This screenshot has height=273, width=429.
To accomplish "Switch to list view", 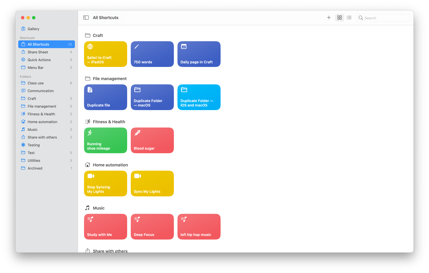I will tap(349, 17).
